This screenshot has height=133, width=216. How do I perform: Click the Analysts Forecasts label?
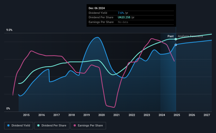coord(190,36)
